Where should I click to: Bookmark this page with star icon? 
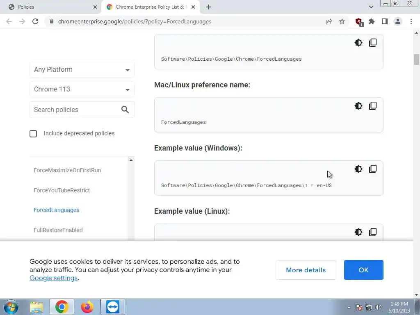pos(342,21)
